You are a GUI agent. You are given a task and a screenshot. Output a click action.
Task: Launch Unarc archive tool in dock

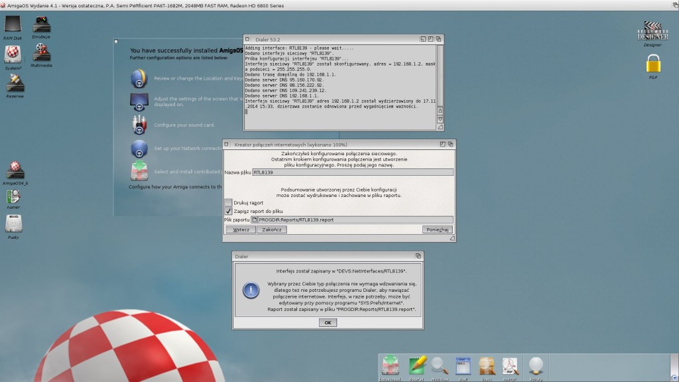pos(486,366)
